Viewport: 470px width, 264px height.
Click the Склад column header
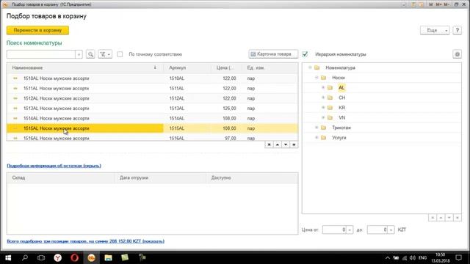point(61,177)
